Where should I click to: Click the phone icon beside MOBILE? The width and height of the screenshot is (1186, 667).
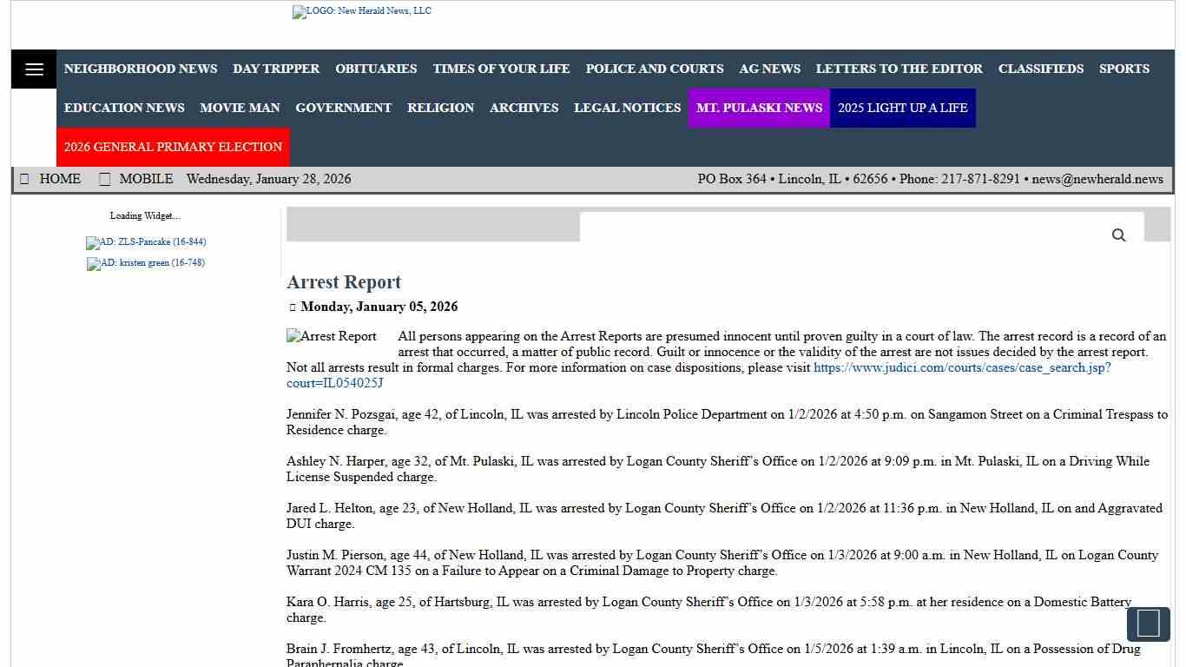[x=104, y=179]
